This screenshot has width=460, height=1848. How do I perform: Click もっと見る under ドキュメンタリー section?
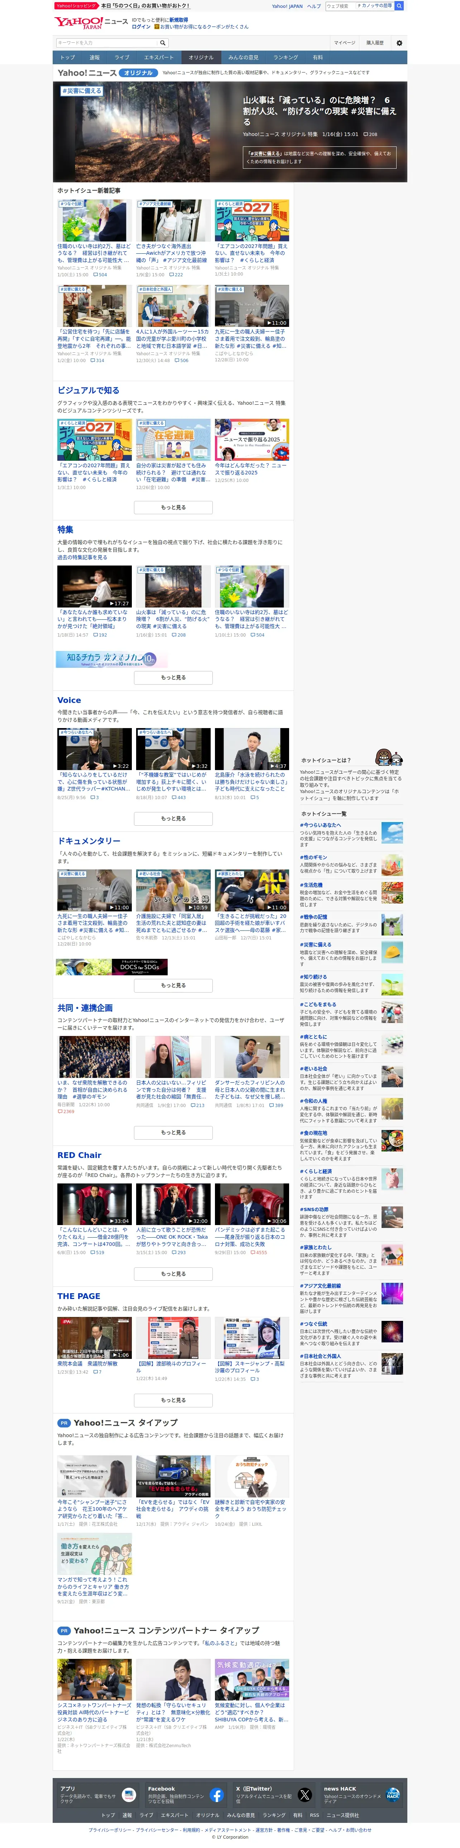173,986
